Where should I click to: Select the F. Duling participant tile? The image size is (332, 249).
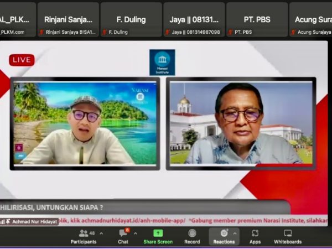coord(131,19)
